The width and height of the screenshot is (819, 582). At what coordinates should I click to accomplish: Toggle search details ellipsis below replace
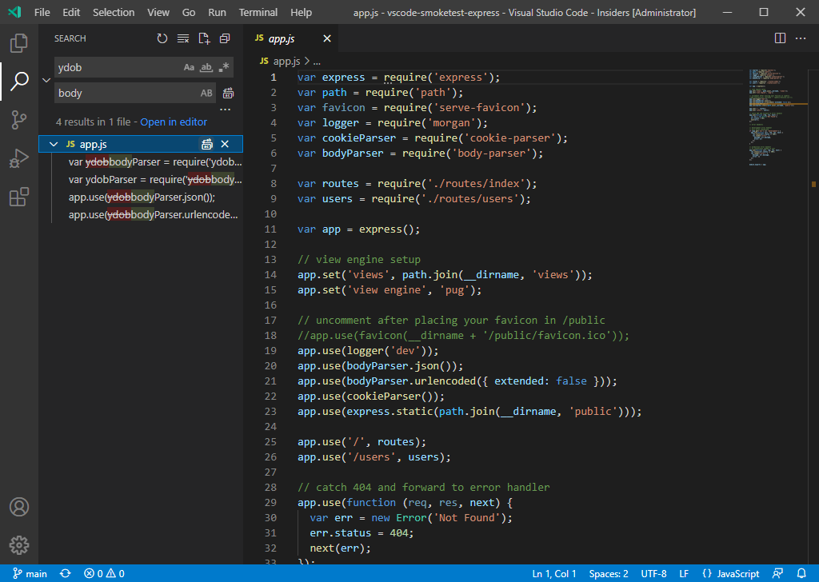click(x=225, y=110)
